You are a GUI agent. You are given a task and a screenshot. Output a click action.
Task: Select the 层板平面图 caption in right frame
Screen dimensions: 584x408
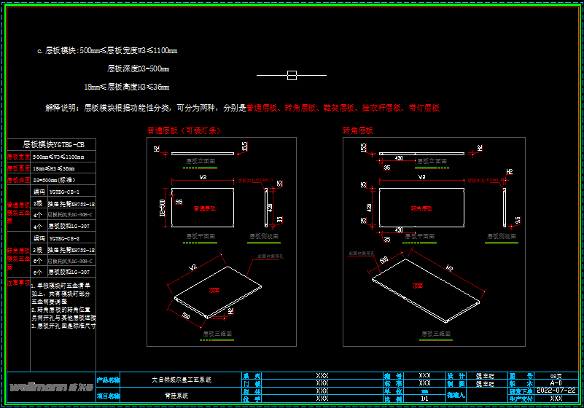coord(418,237)
